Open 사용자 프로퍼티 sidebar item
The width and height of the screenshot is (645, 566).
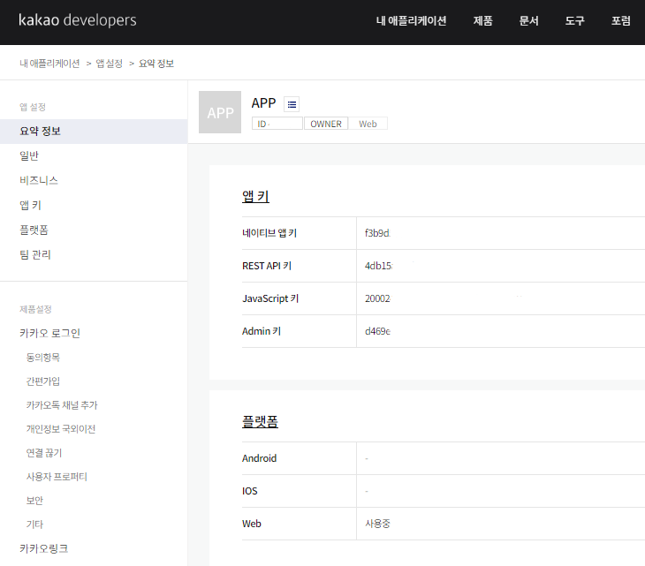(x=57, y=477)
